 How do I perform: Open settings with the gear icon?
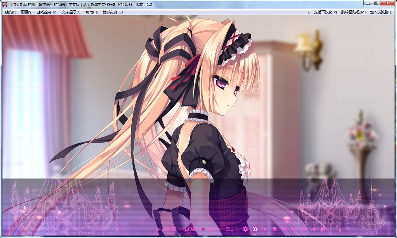pos(245,229)
